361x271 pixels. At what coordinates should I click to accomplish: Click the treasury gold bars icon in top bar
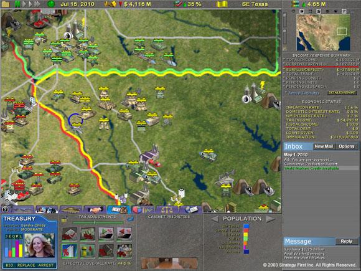tap(110, 4)
